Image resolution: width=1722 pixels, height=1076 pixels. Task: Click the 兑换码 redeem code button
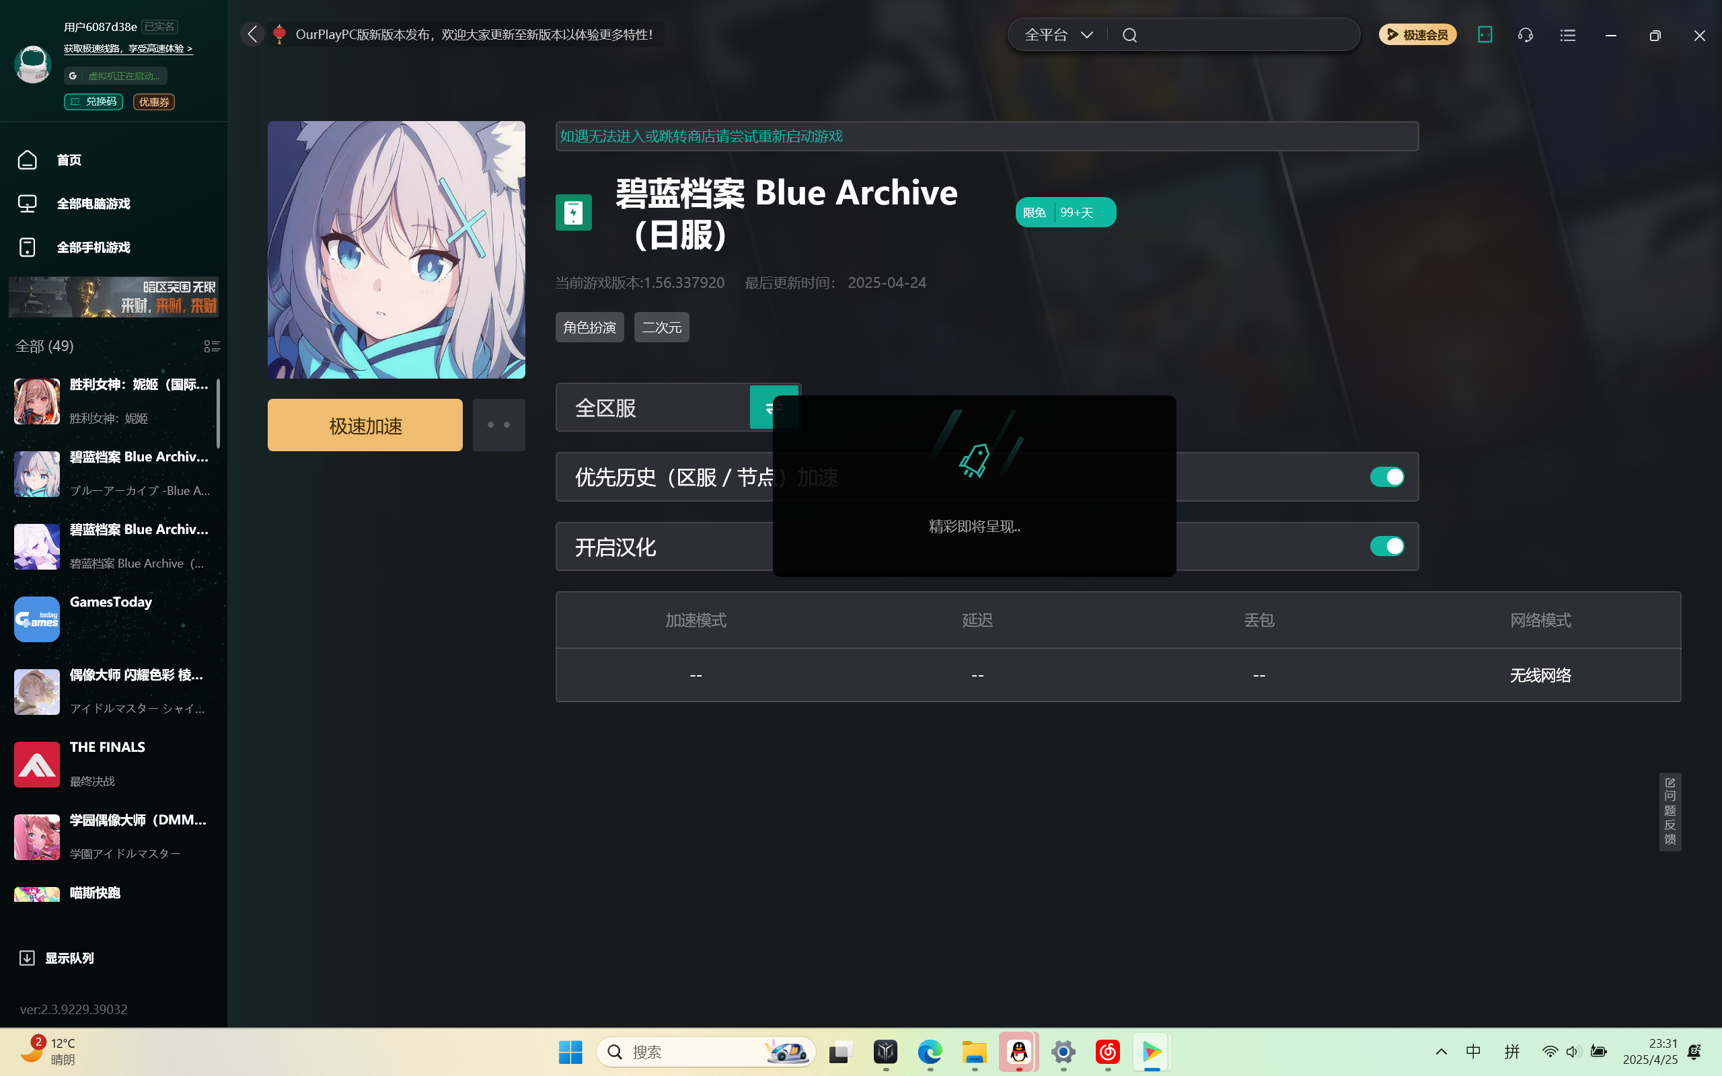click(93, 102)
